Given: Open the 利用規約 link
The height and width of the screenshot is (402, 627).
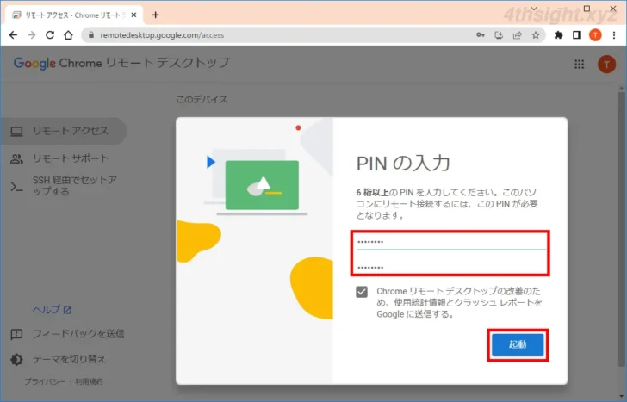Looking at the screenshot, I should pyautogui.click(x=89, y=381).
